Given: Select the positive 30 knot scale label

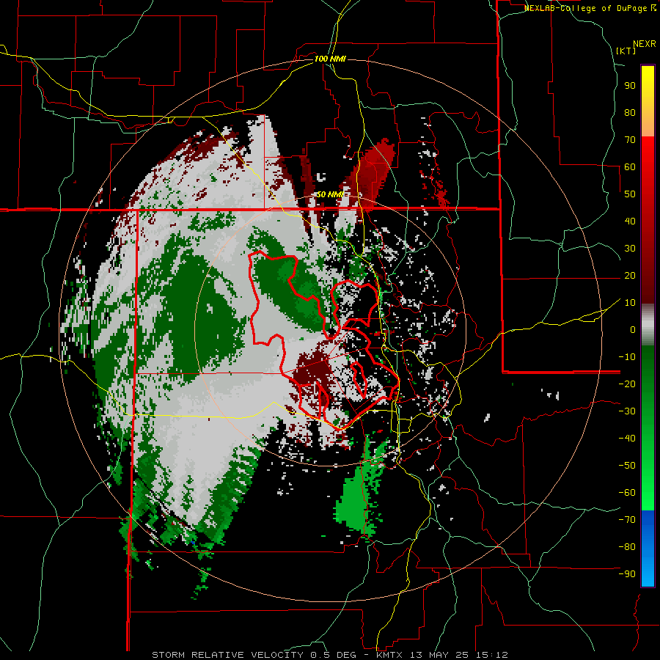Looking at the screenshot, I should [630, 249].
